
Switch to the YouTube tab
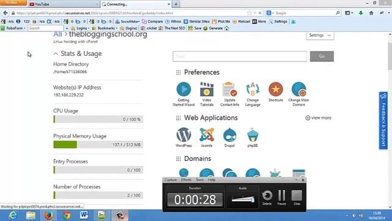[64, 4]
